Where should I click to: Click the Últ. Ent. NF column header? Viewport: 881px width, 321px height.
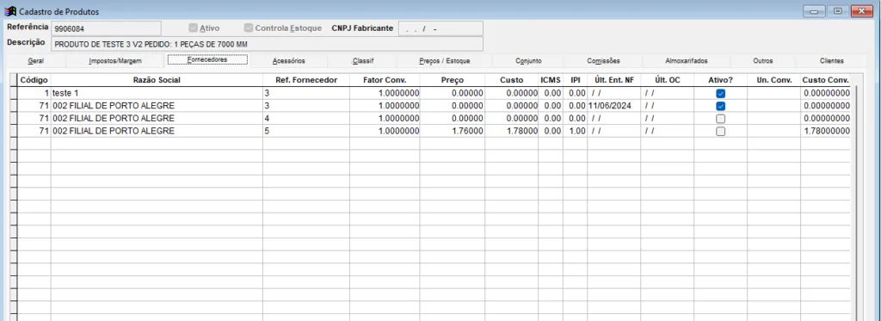[614, 80]
